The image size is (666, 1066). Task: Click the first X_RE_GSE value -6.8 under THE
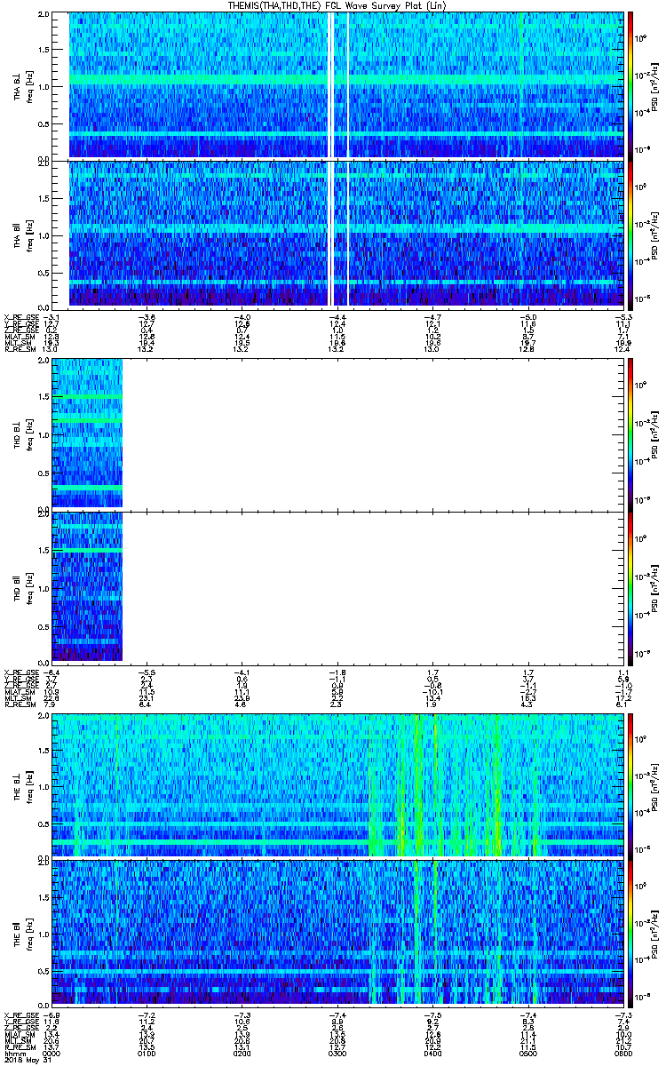[x=52, y=1015]
